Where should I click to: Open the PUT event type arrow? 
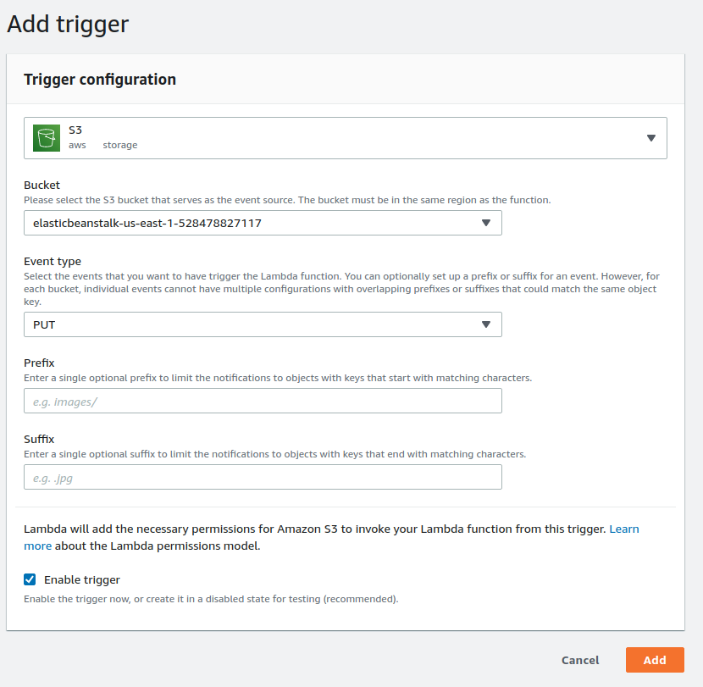click(x=485, y=324)
